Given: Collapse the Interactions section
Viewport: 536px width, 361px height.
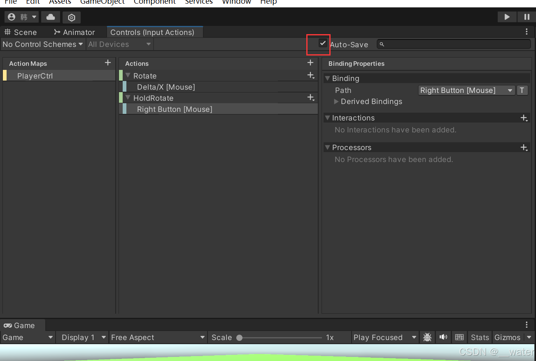Looking at the screenshot, I should pyautogui.click(x=327, y=118).
